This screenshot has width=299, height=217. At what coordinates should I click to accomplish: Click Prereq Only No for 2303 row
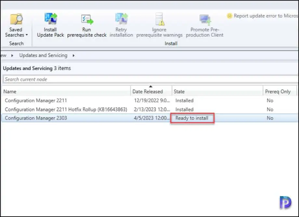[x=270, y=118]
